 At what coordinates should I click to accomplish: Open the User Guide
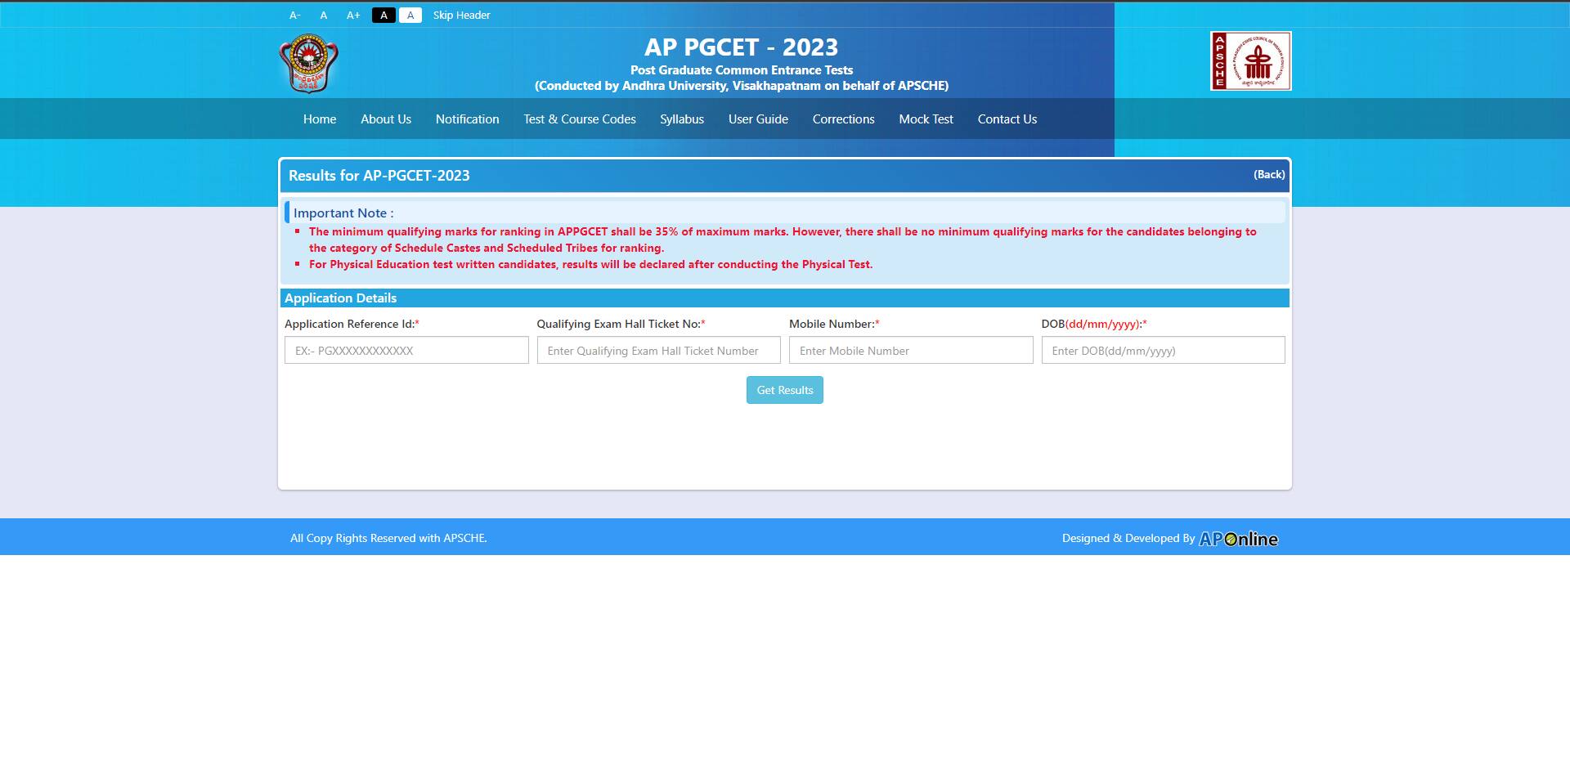tap(758, 119)
